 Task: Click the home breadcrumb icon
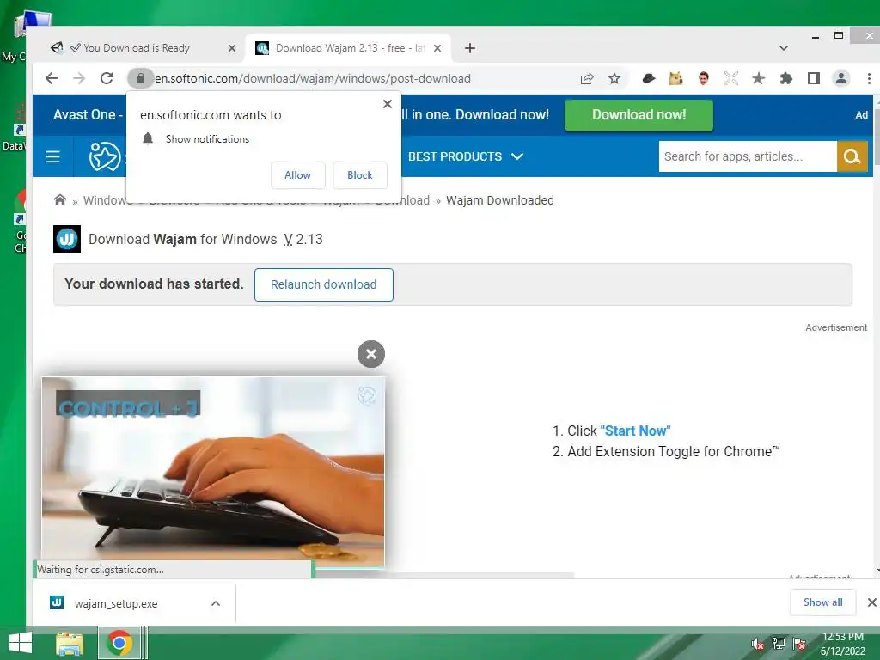coord(60,199)
